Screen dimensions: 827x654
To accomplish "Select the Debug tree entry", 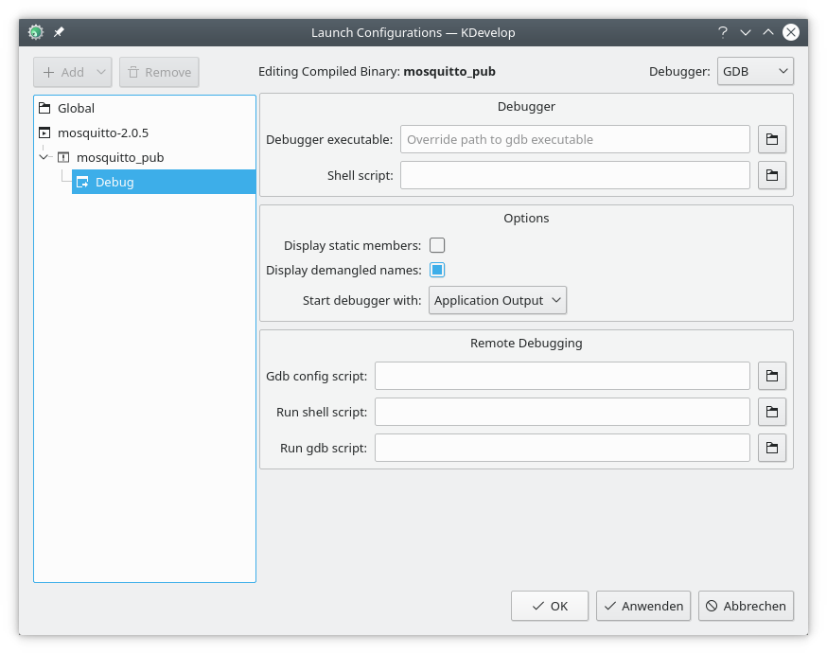I will (164, 182).
